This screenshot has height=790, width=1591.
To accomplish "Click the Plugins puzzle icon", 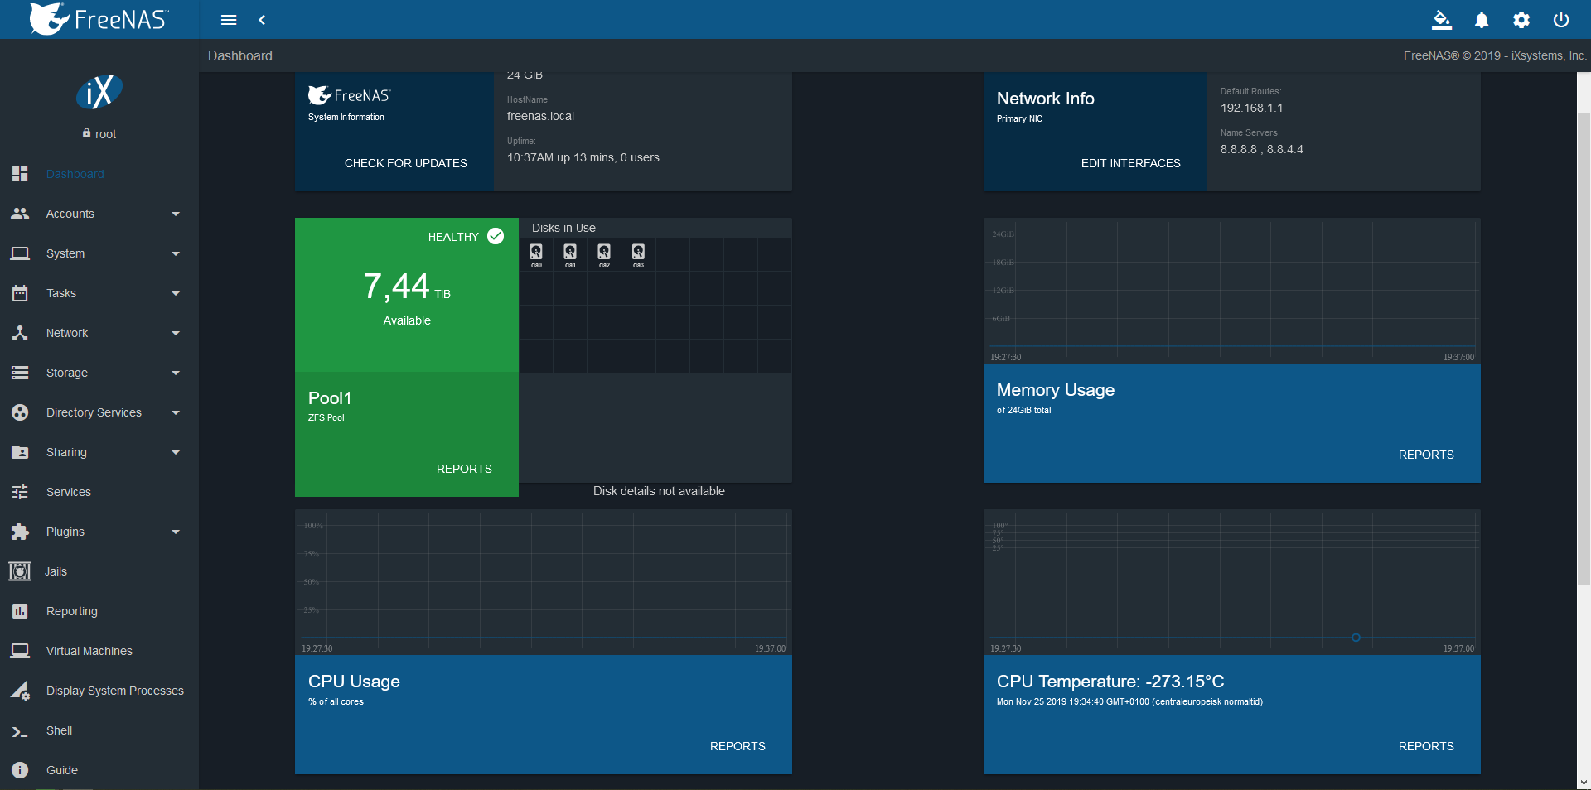I will (x=20, y=532).
